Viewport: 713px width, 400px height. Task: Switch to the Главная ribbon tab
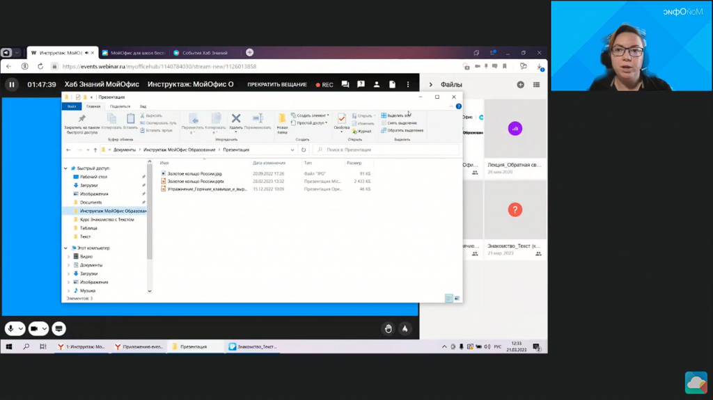93,106
